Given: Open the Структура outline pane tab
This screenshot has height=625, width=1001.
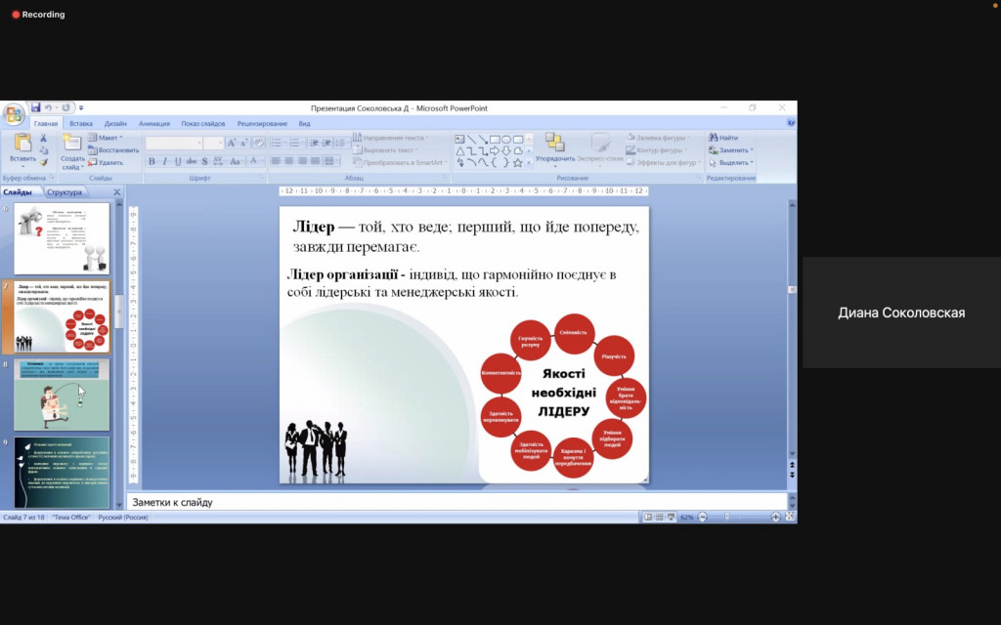Looking at the screenshot, I should [x=64, y=192].
